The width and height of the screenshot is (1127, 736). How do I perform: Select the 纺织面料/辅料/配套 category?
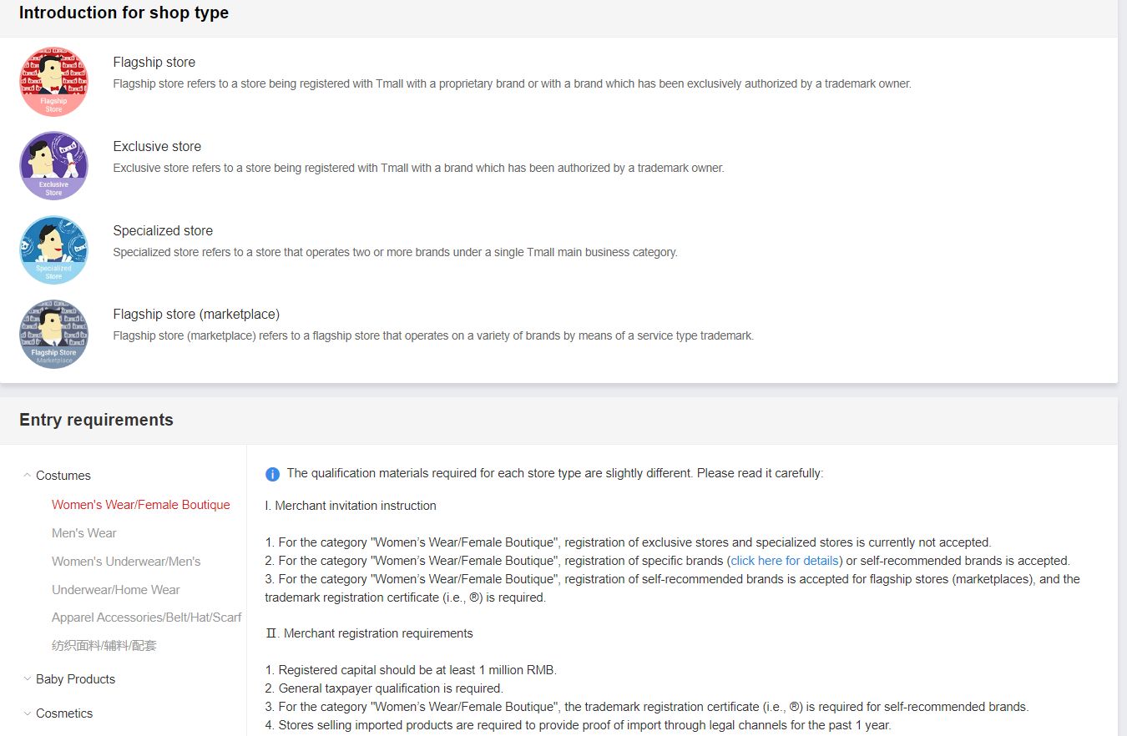coord(104,646)
